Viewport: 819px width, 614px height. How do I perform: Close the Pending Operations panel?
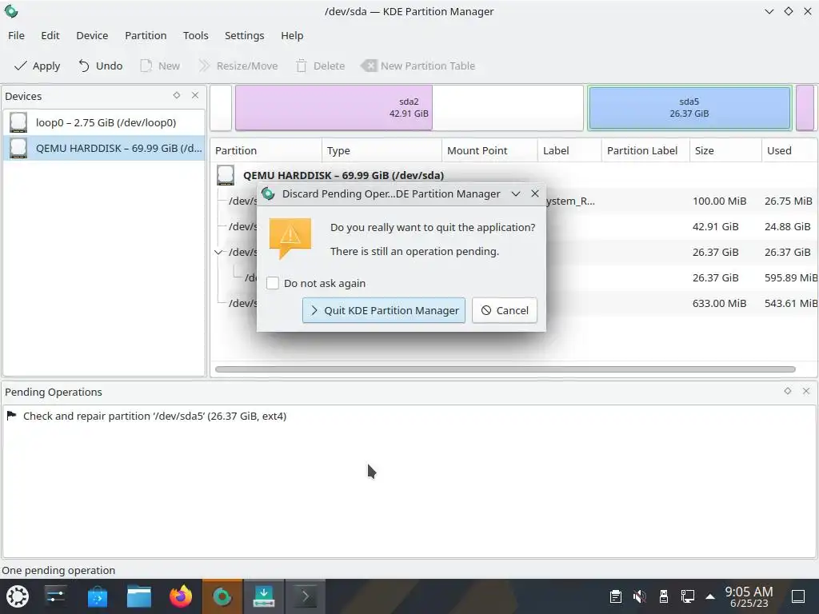(x=806, y=391)
